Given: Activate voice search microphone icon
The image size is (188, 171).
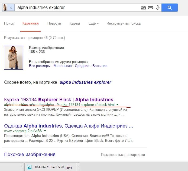Looking at the screenshot, I should 158,8.
